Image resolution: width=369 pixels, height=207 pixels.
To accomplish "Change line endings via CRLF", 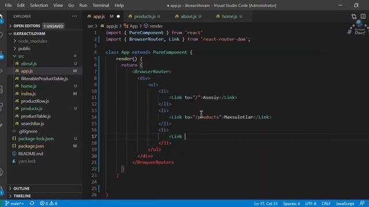I will 326,204.
